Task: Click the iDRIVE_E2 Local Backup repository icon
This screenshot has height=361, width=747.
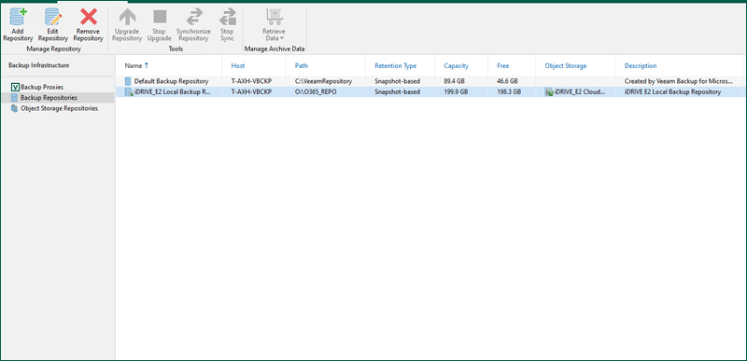Action: pos(128,91)
